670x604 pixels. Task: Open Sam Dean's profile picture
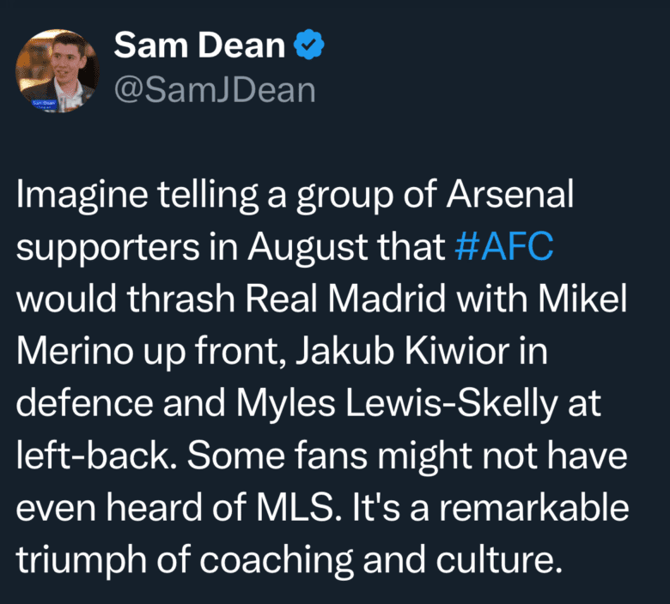[58, 71]
